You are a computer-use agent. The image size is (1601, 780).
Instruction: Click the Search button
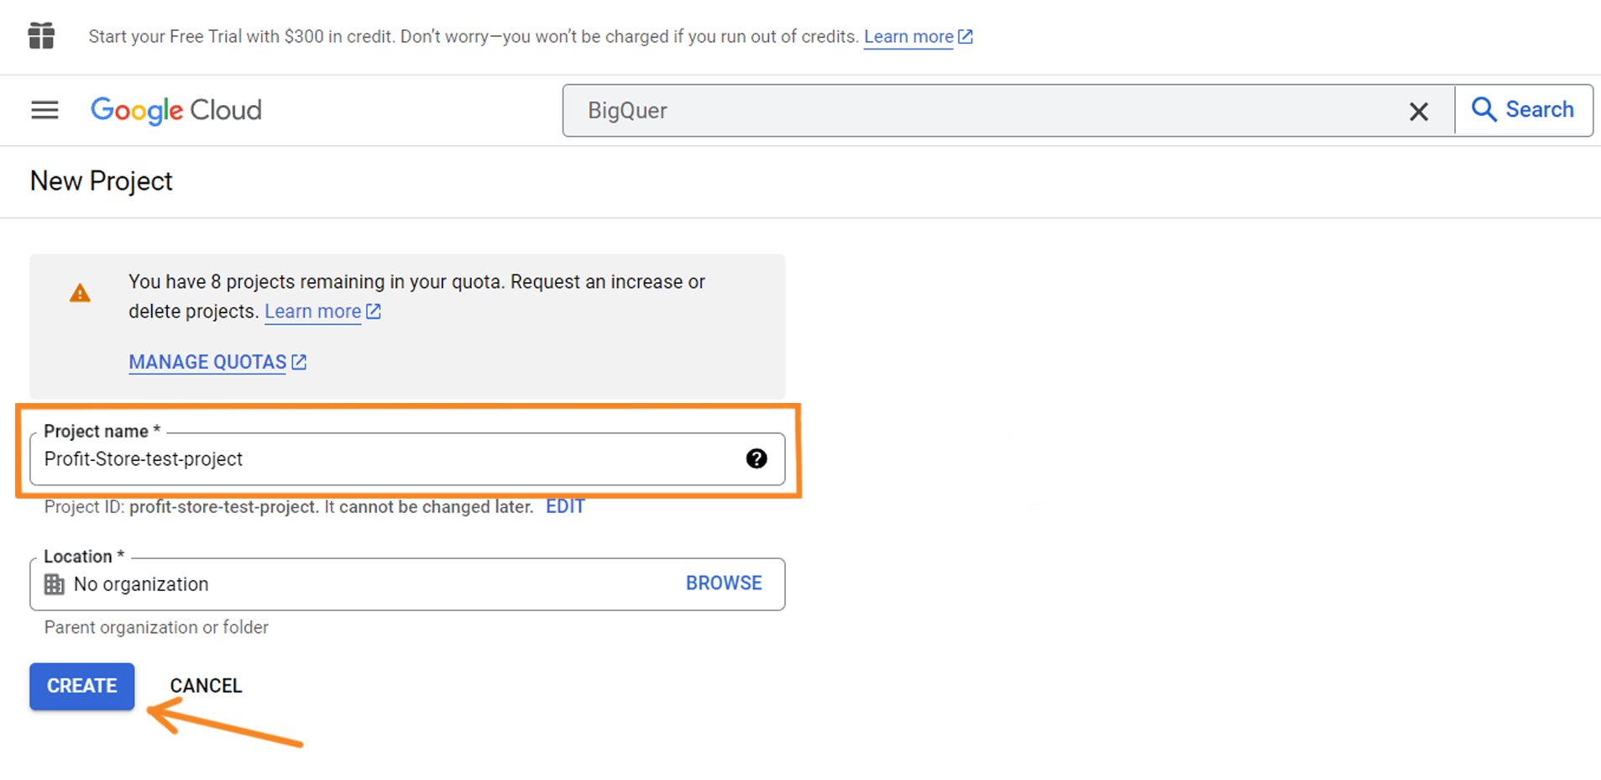[1524, 110]
